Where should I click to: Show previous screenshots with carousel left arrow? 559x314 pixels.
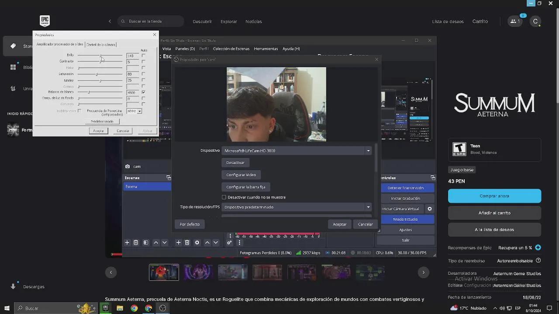point(111,272)
